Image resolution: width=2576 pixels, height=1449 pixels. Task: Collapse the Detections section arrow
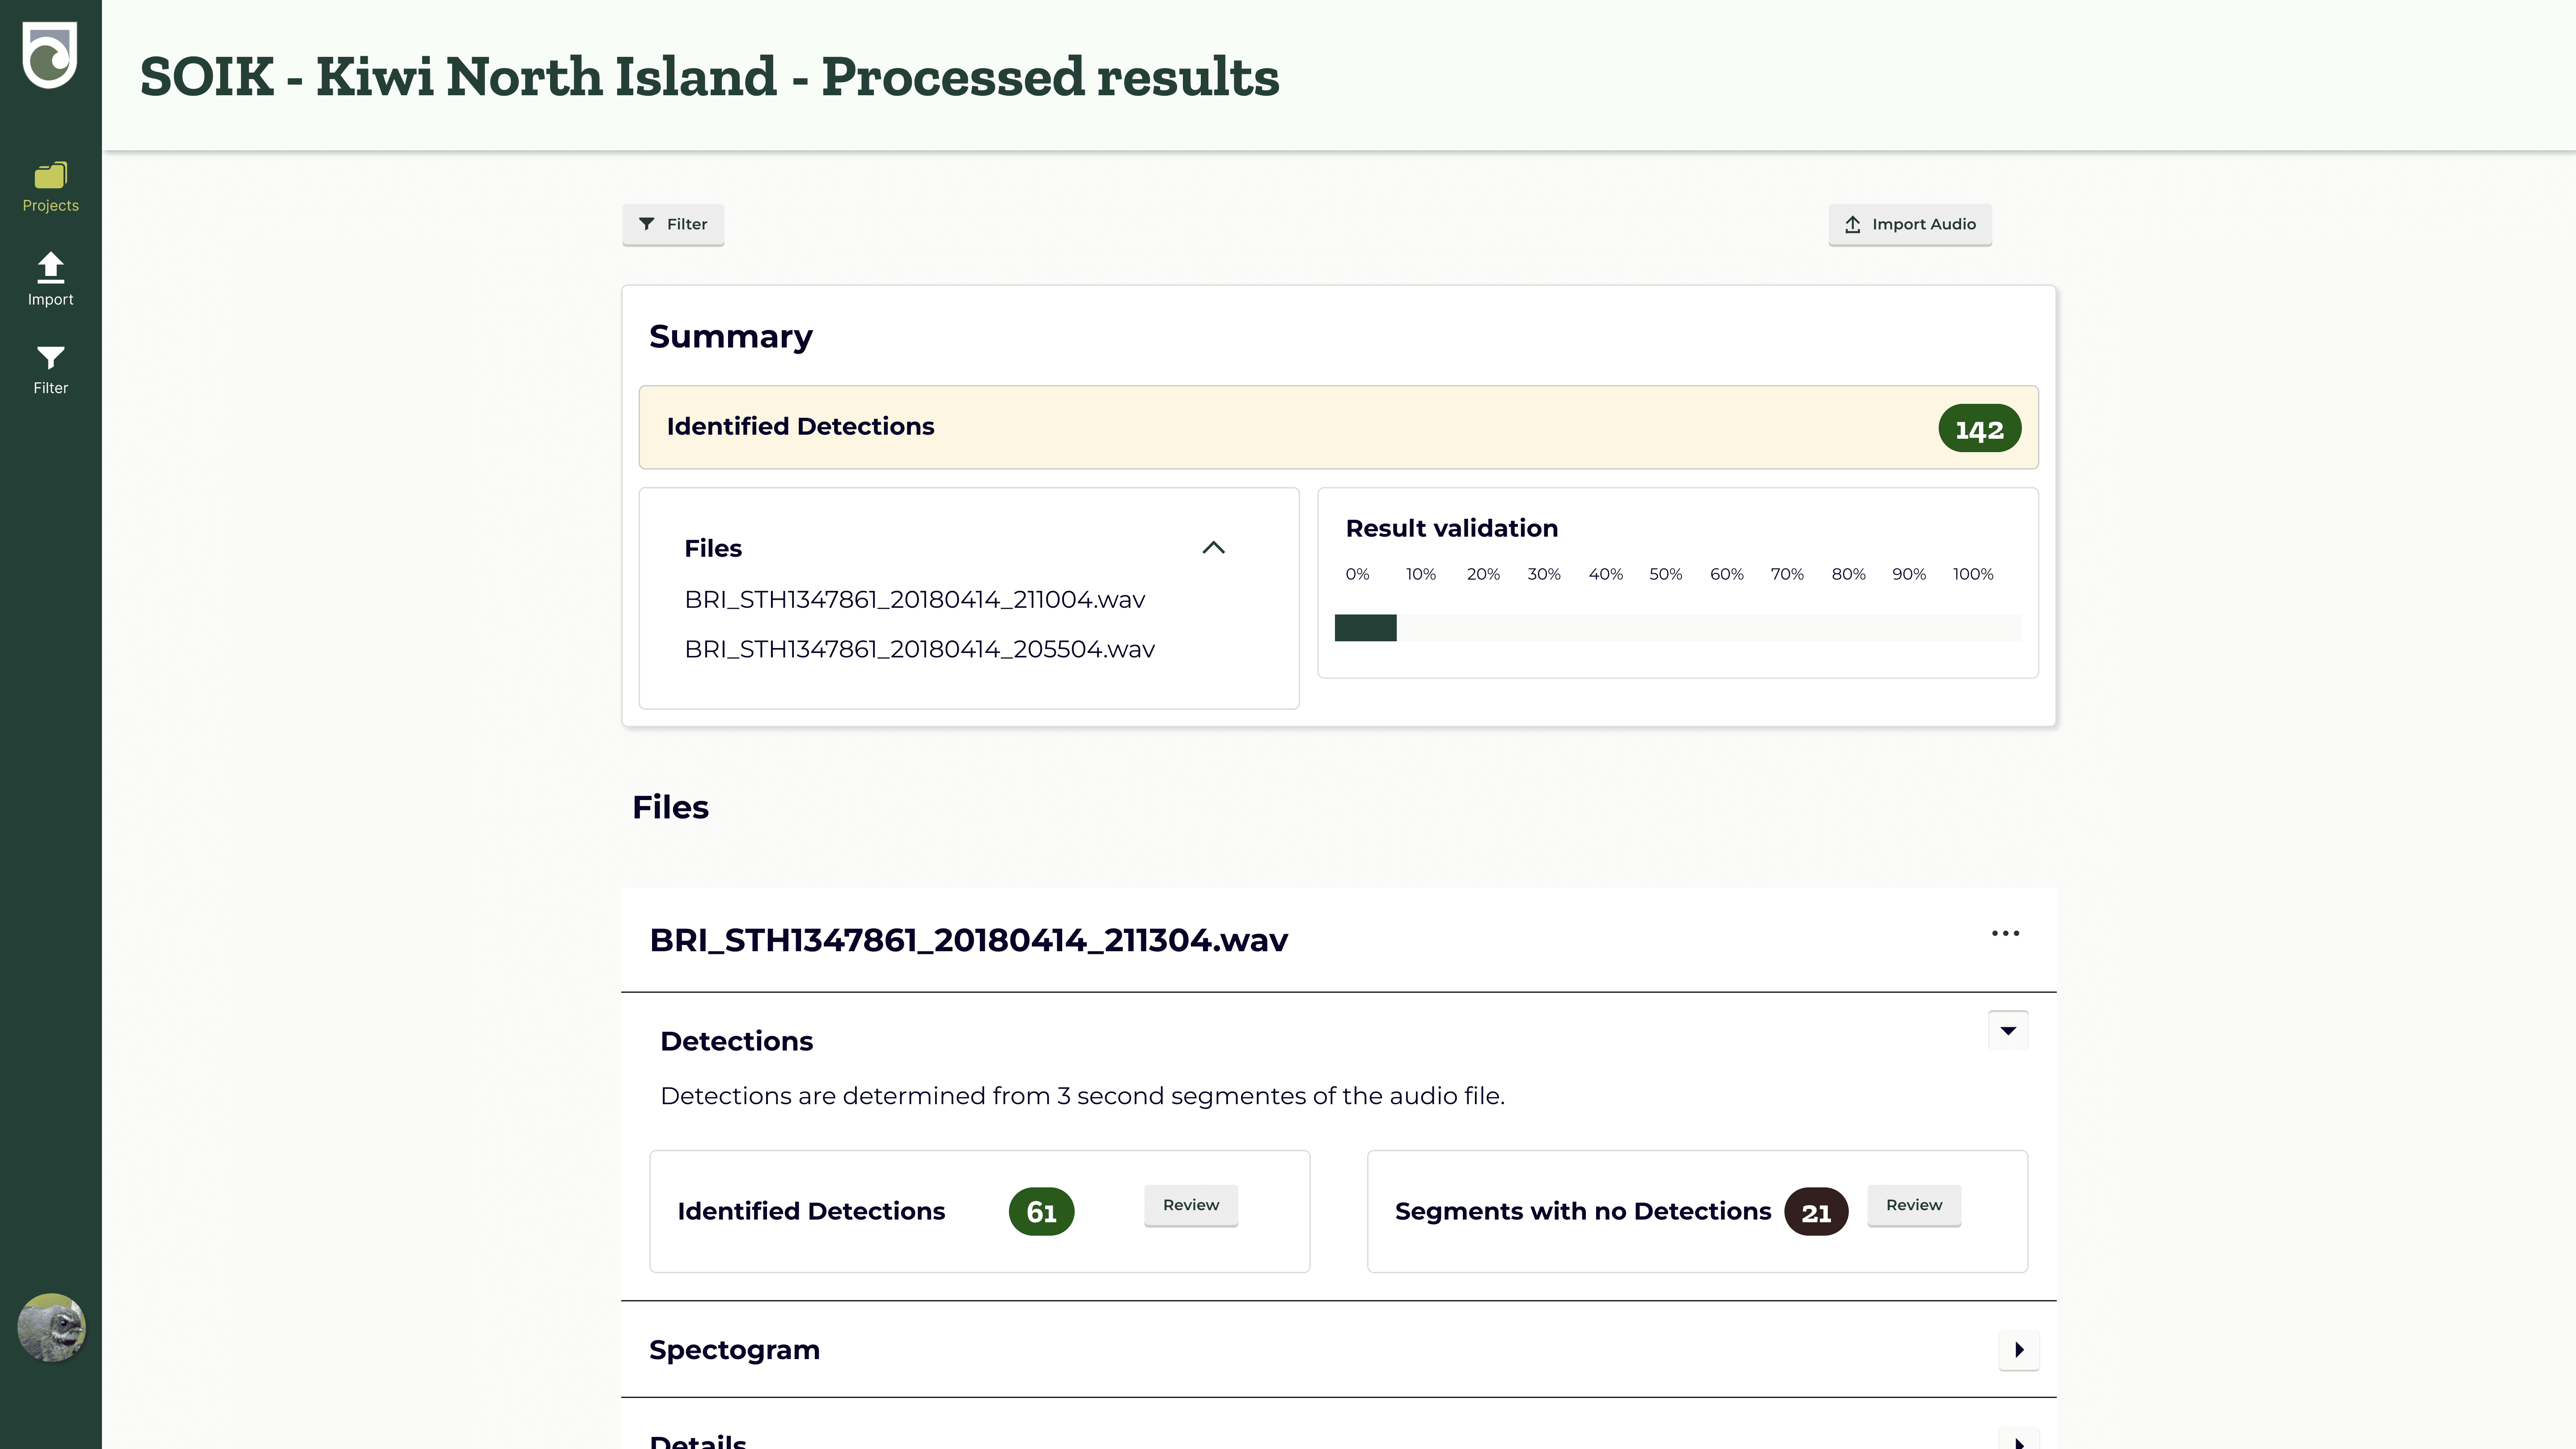[x=2008, y=1030]
